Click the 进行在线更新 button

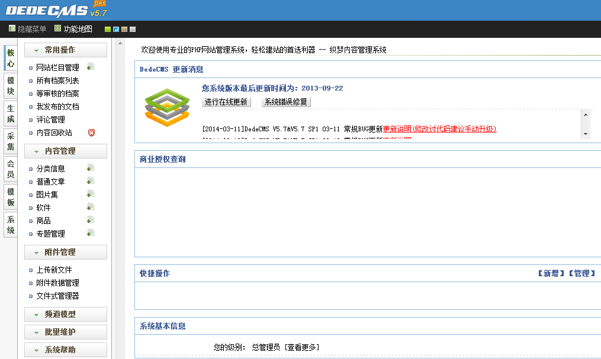[226, 102]
